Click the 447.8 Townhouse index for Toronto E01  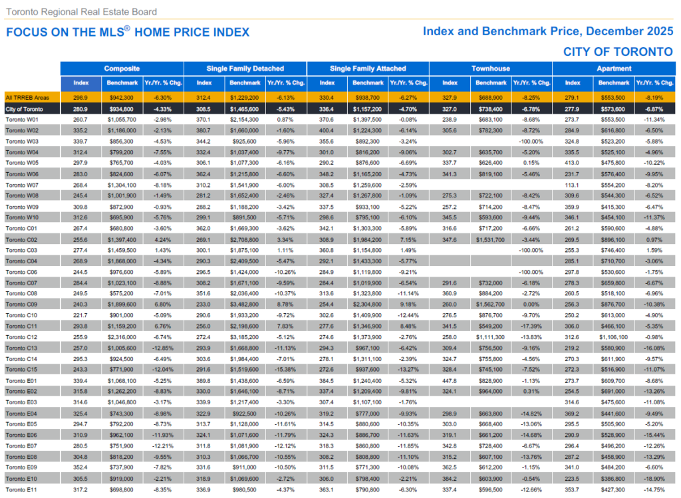(450, 380)
